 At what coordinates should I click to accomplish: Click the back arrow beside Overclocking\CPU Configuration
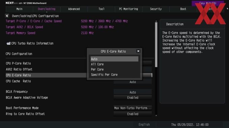(7, 16)
